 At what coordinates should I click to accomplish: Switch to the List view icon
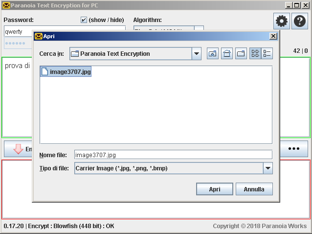(256, 54)
